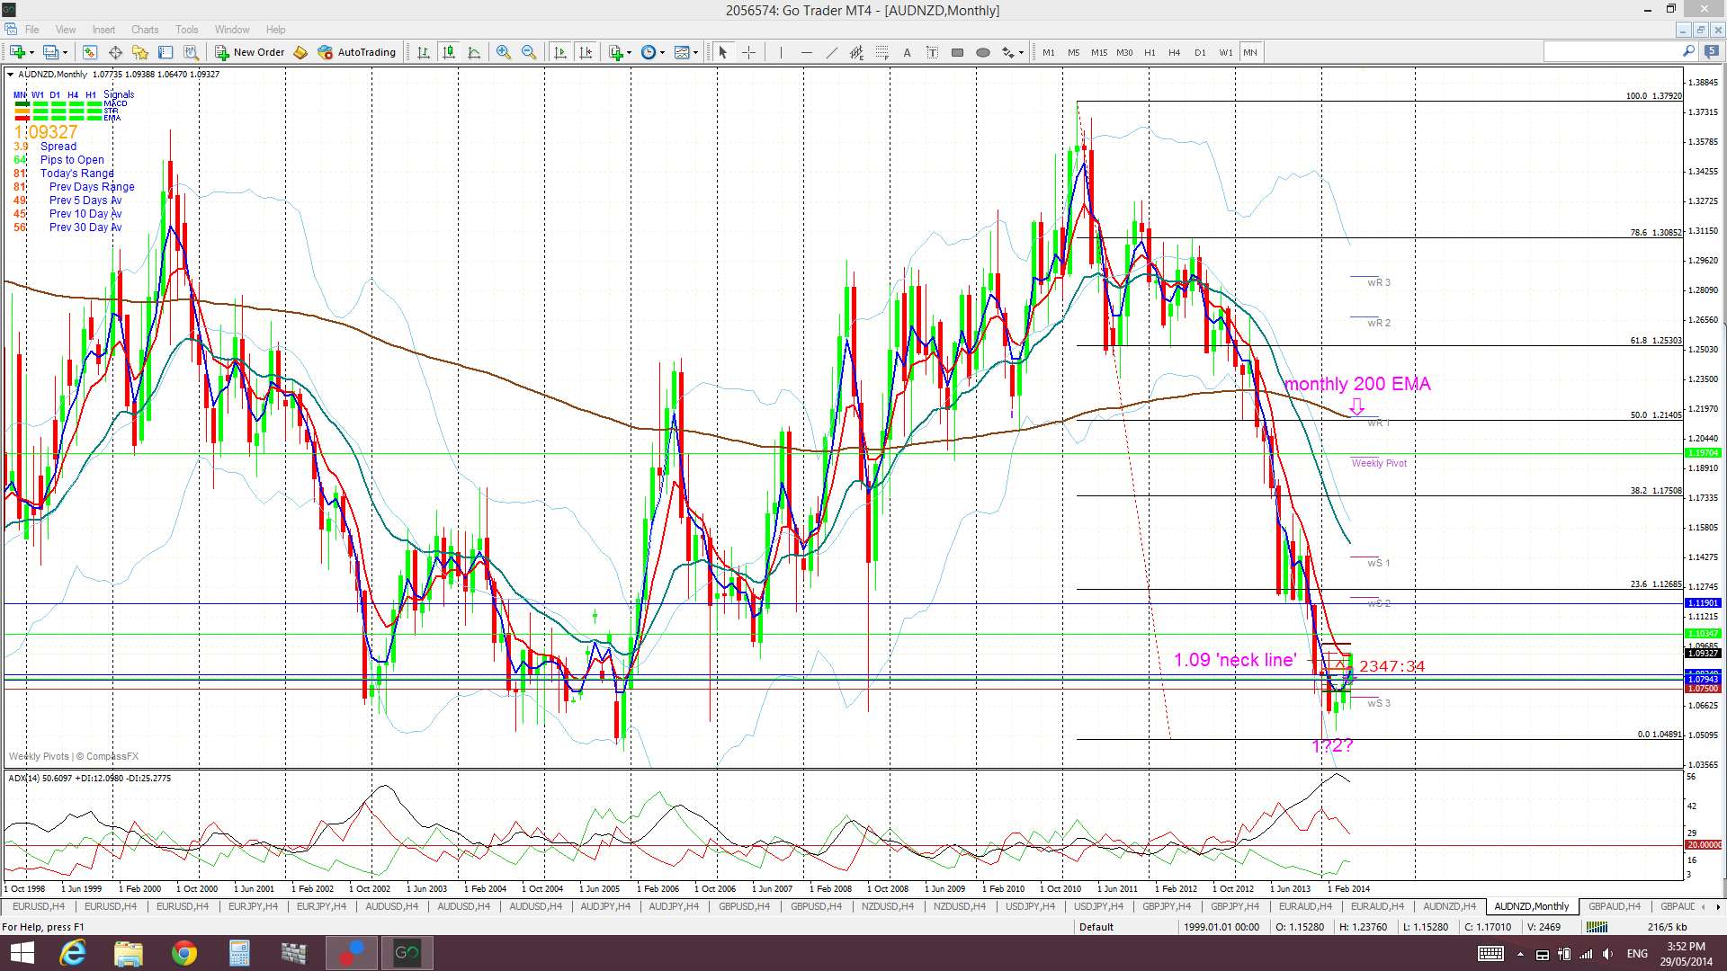The image size is (1727, 971).
Task: Zoom out on the chart
Action: pos(529,52)
